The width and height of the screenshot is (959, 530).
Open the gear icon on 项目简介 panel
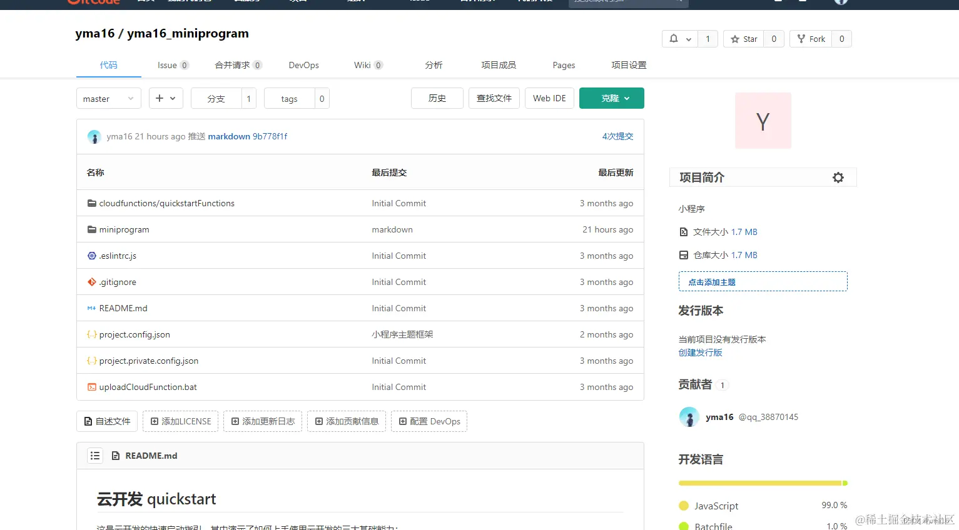tap(838, 177)
